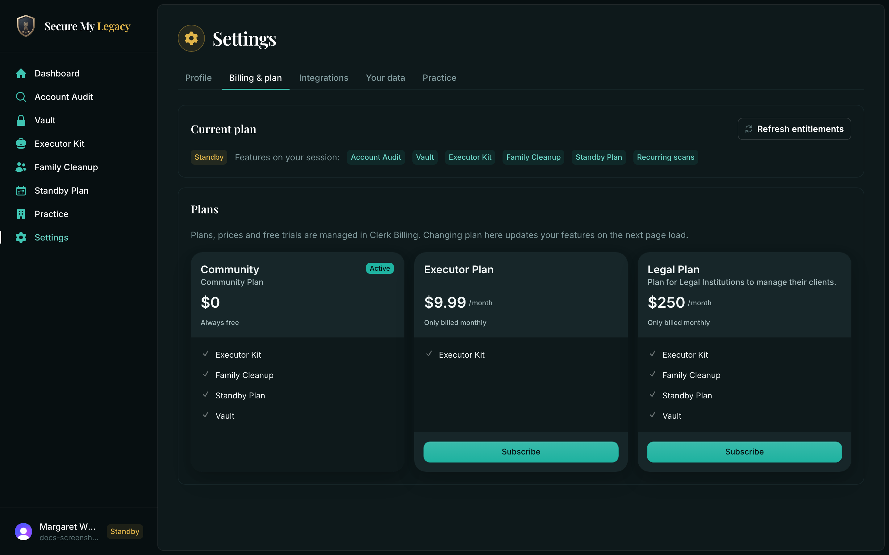Viewport: 889px width, 555px height.
Task: Click the Standby badge beside user name
Action: click(125, 532)
